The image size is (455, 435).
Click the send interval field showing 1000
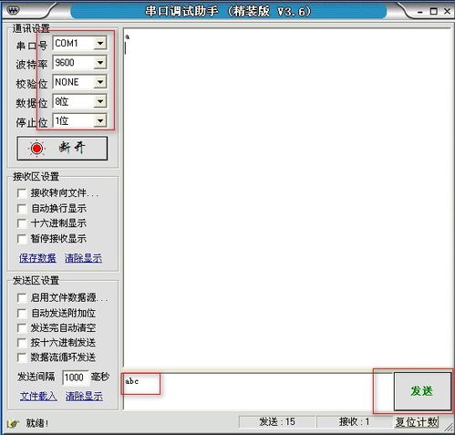pos(76,378)
